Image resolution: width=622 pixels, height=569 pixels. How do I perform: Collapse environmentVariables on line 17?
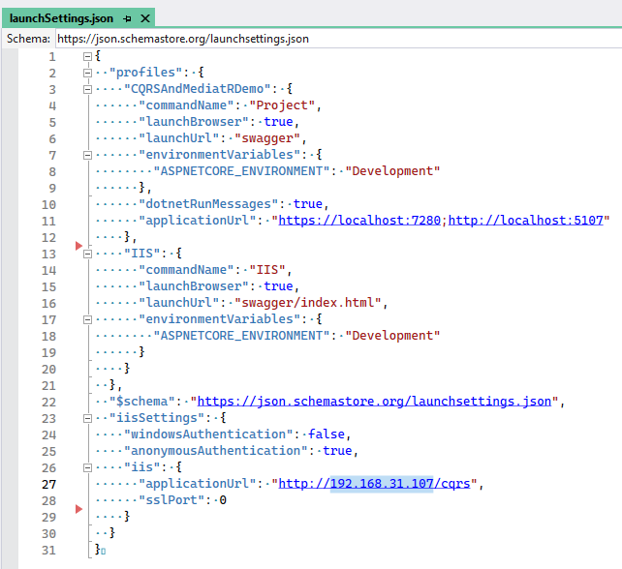87,319
